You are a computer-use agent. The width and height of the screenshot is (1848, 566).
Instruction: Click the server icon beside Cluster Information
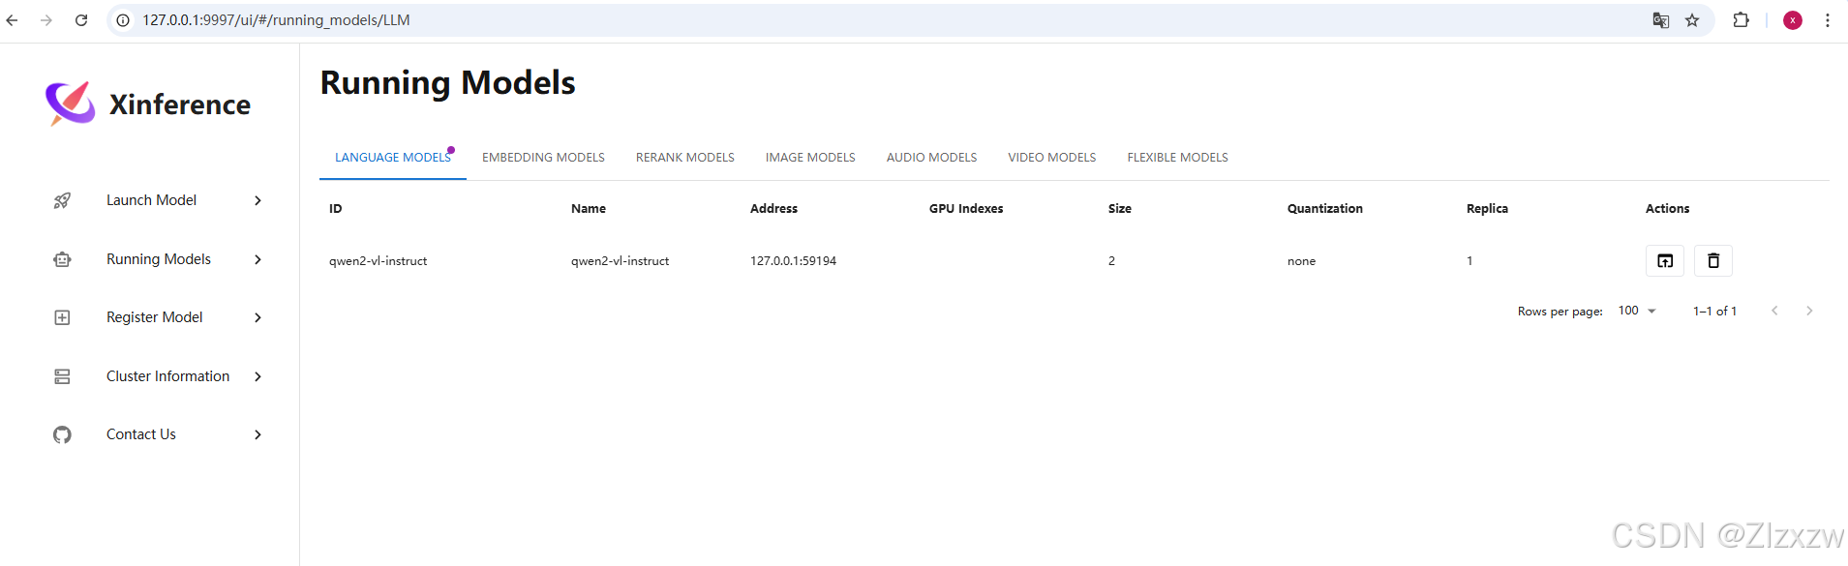(62, 376)
